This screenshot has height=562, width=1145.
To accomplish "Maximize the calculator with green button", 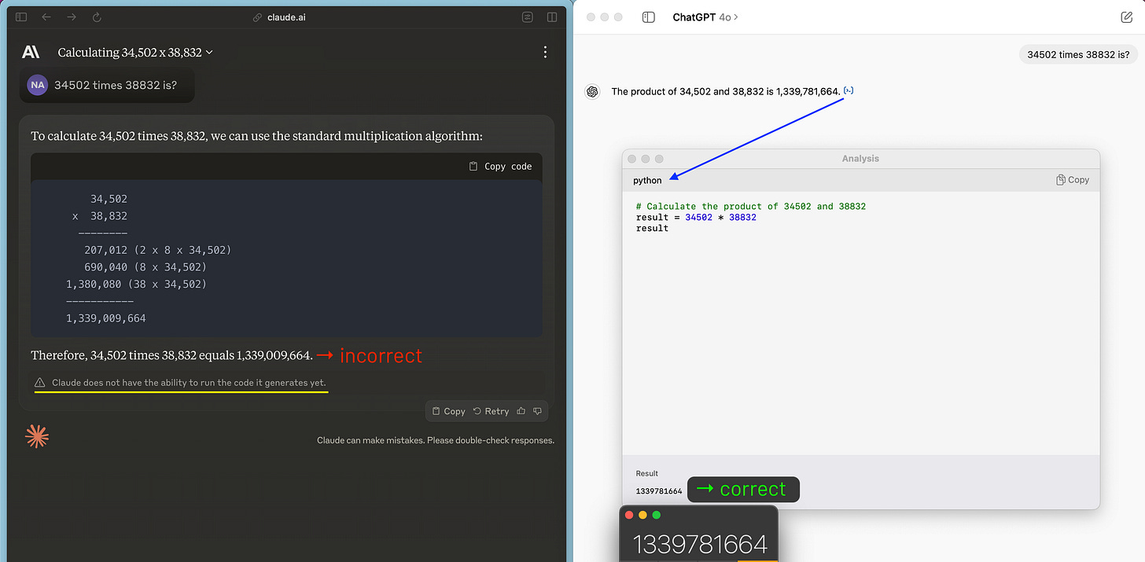I will (657, 515).
